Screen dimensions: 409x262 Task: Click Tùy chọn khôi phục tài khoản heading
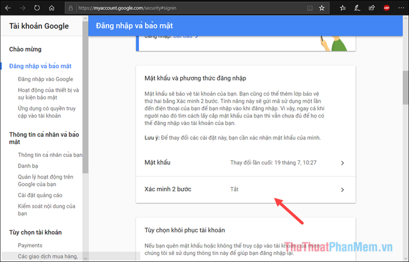tap(185, 230)
